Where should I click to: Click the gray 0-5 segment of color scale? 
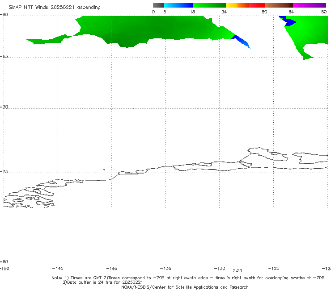158,5
